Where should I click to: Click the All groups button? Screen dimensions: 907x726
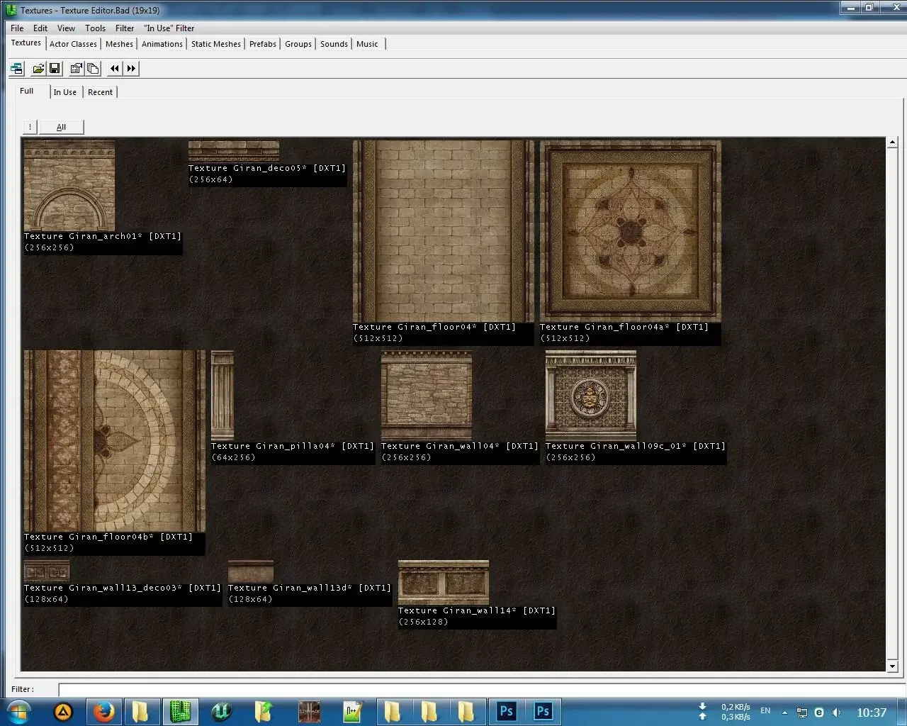[x=61, y=127]
